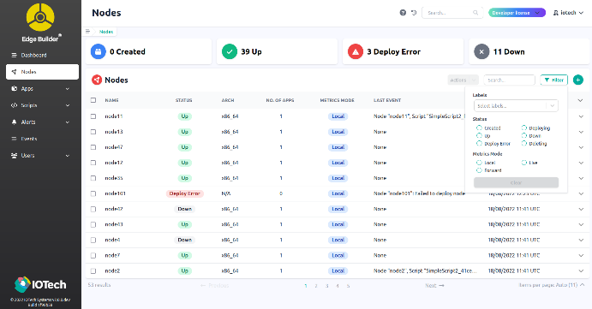Click the Edge Builder yellow logo

point(40,17)
